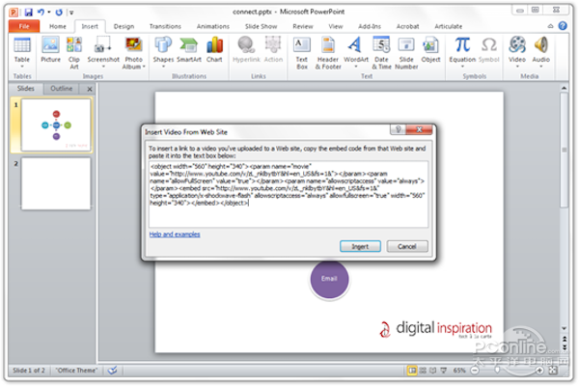The height and width of the screenshot is (386, 579).
Task: Click the Insert button in dialog
Action: (360, 246)
